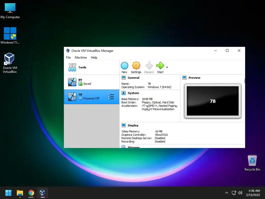Select the Tools entry in sidebar
The height and width of the screenshot is (199, 265).
[92, 67]
